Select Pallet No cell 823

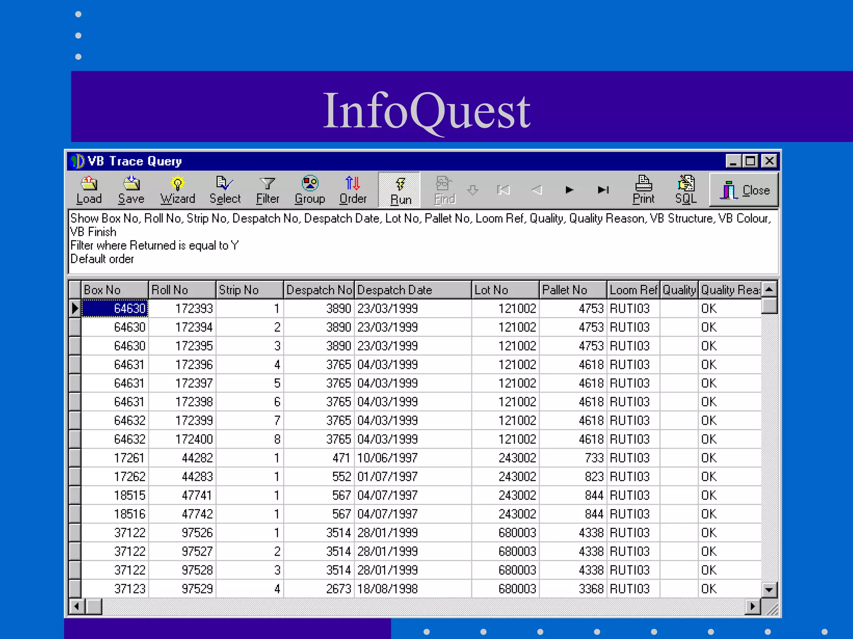[x=573, y=477]
